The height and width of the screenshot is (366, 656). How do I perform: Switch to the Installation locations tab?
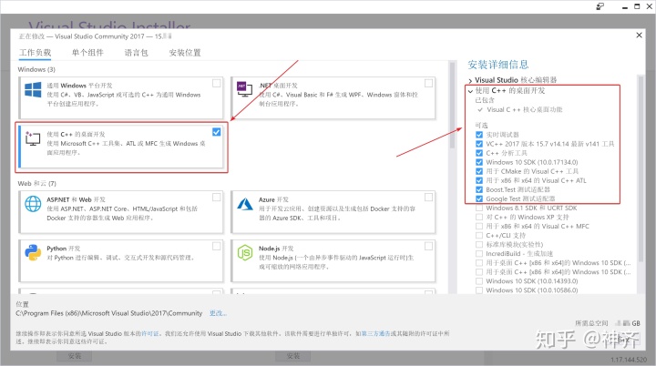coord(185,53)
